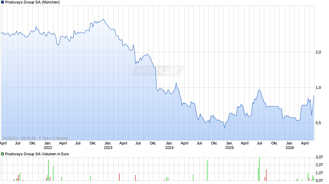
Task: Click the tall green volume bar at January 2022
Action: [49, 170]
